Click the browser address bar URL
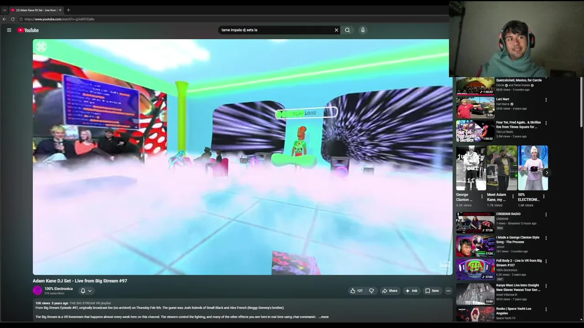584x328 pixels. (59, 19)
